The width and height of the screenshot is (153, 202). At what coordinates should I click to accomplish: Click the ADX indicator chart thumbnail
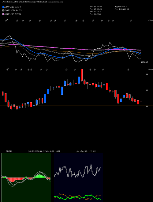click(x=78, y=178)
